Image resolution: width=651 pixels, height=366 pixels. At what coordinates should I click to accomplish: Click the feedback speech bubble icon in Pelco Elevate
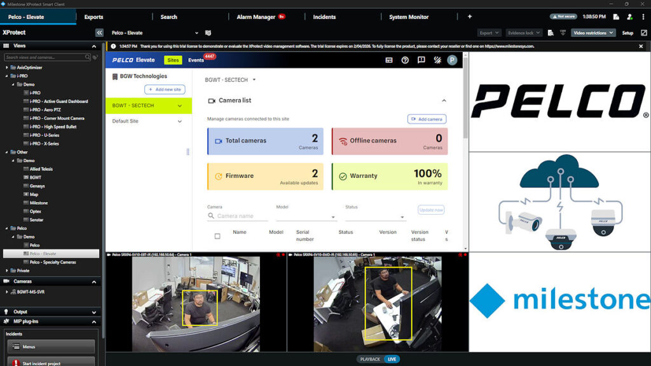[x=421, y=60]
